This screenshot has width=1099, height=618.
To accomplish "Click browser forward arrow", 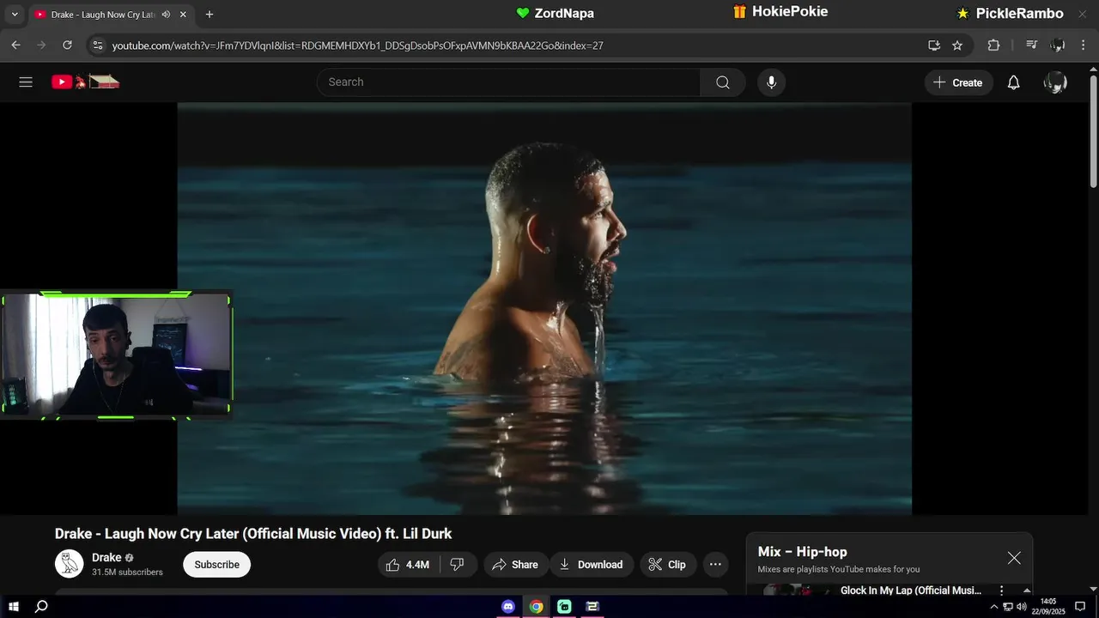I will coord(41,45).
